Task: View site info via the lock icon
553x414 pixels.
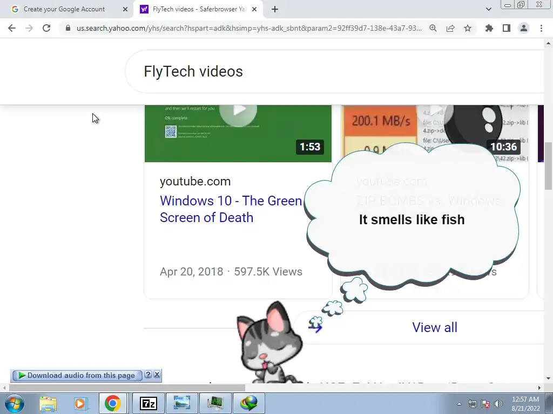Action: pyautogui.click(x=68, y=28)
